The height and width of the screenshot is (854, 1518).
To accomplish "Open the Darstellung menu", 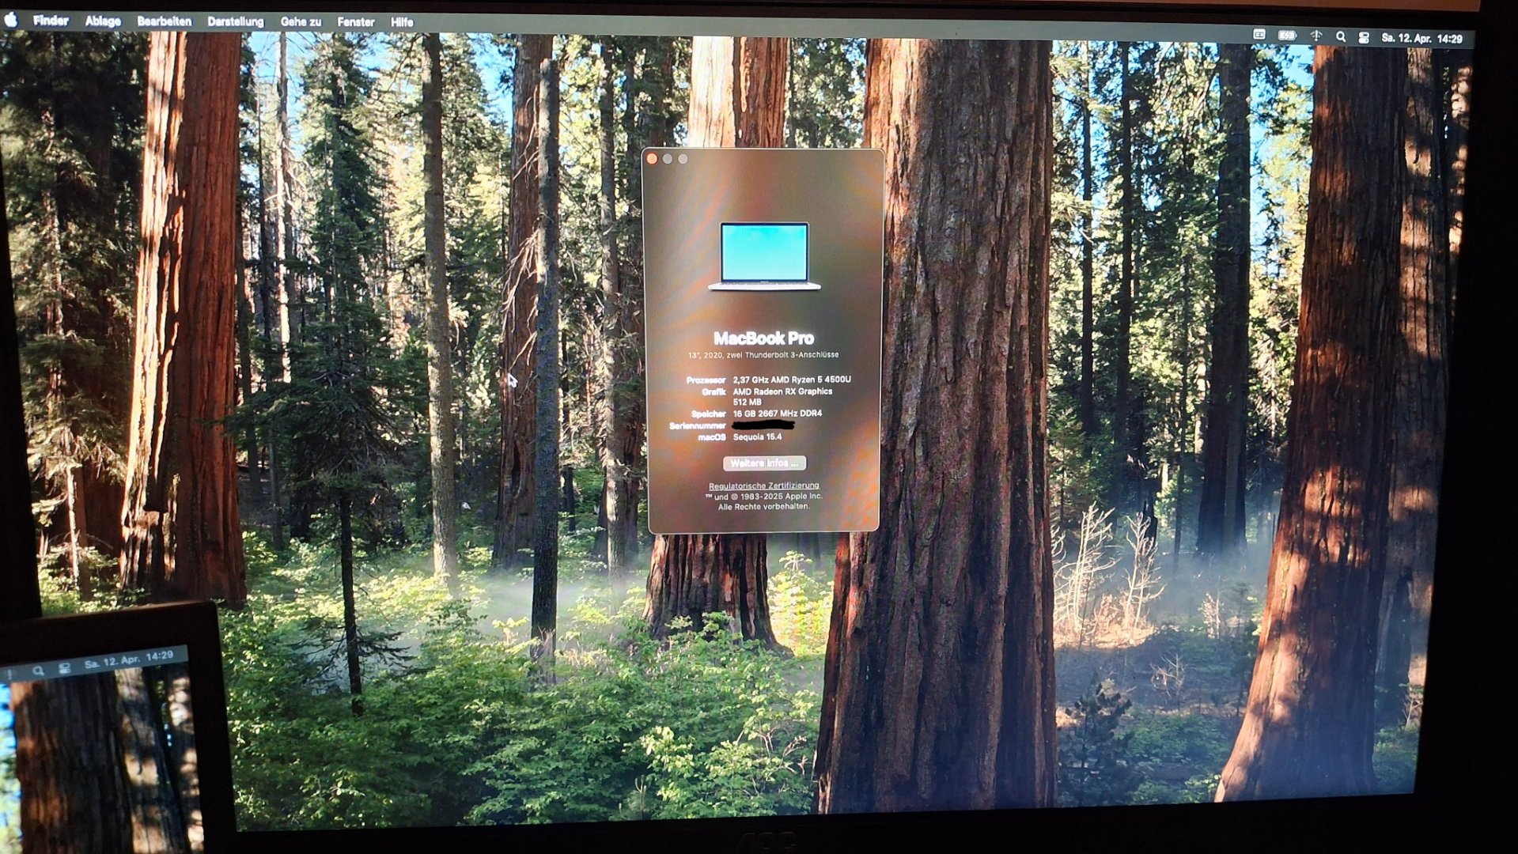I will (x=236, y=22).
